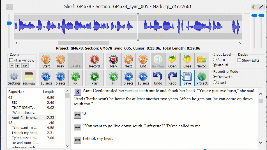Enable Show Edits checkbox
The width and height of the screenshot is (267, 150).
click(x=240, y=60)
